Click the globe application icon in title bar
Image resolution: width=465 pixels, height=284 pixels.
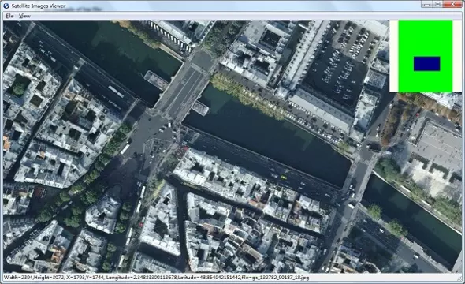pyautogui.click(x=6, y=6)
